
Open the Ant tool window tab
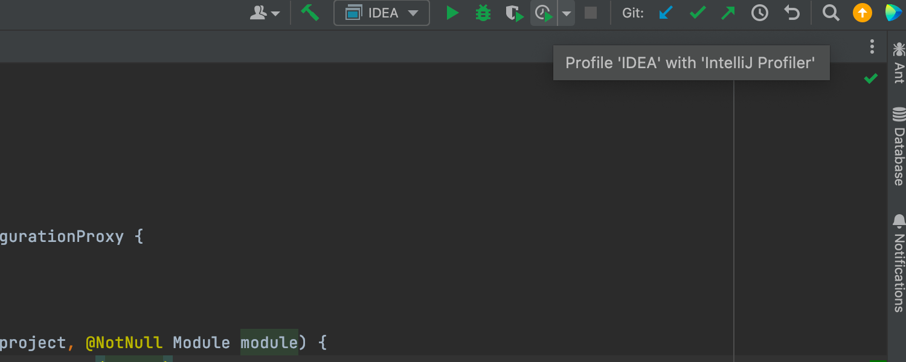coord(899,63)
